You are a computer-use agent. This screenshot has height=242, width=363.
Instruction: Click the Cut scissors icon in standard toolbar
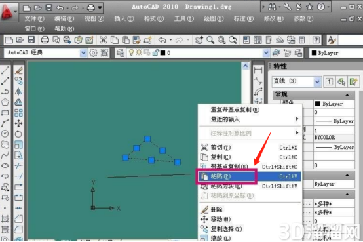104,40
